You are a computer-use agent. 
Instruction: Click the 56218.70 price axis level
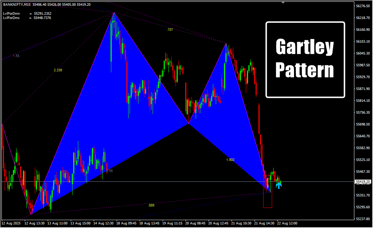363,18
